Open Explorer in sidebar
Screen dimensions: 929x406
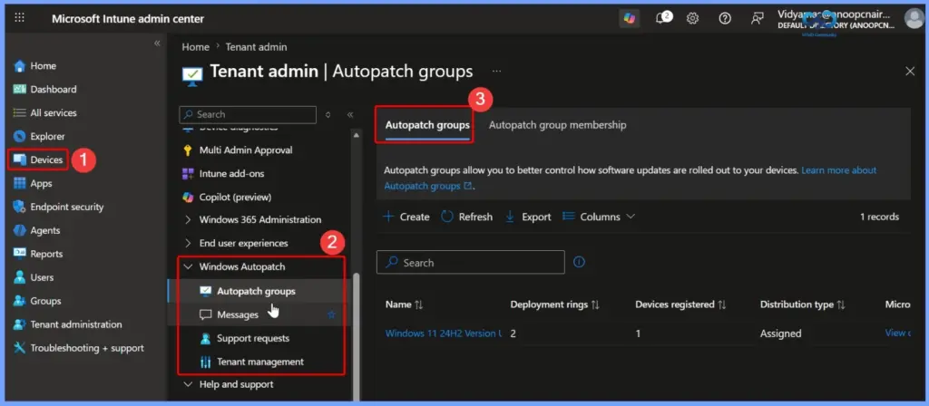pyautogui.click(x=39, y=136)
